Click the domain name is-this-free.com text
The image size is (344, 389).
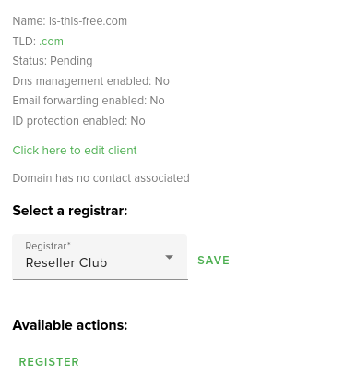pyautogui.click(x=88, y=21)
